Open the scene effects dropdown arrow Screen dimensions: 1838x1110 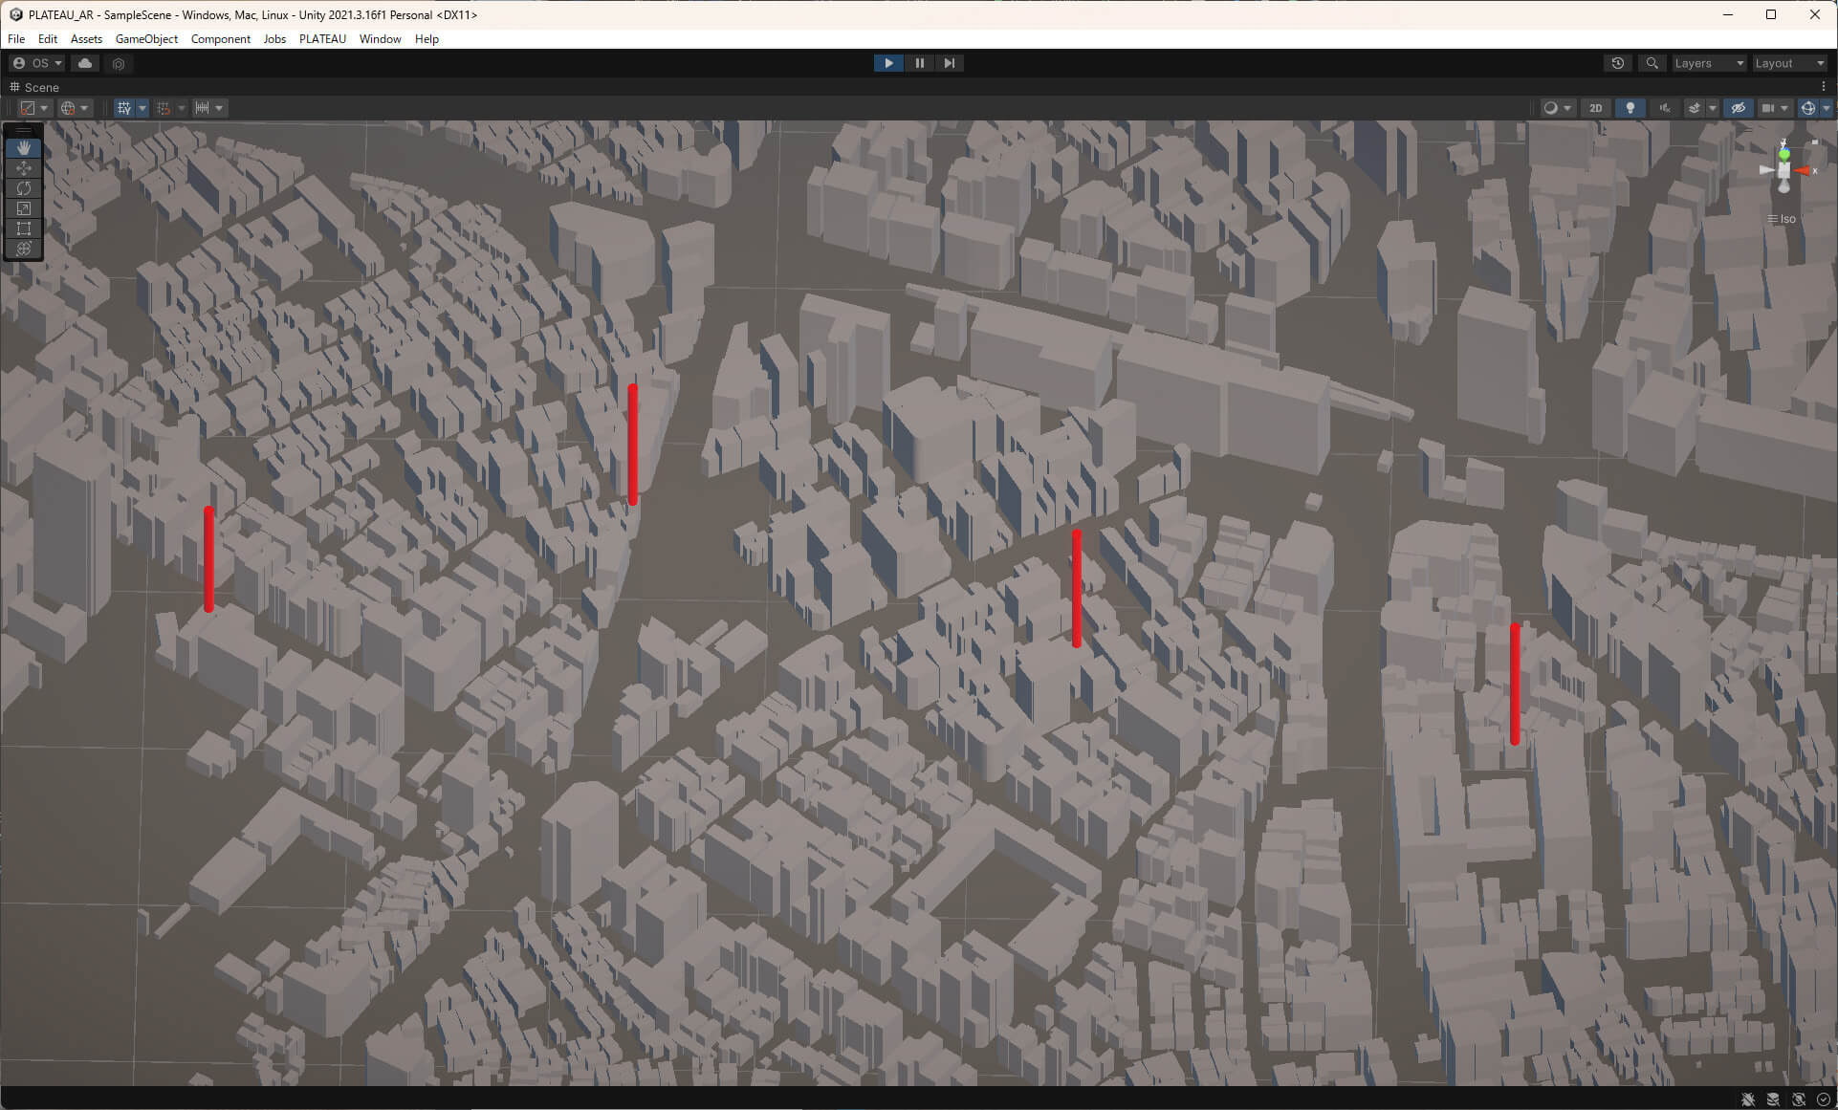pos(1713,108)
